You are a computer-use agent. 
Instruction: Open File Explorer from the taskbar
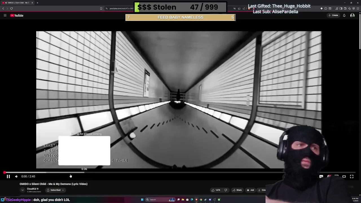pyautogui.click(x=183, y=200)
